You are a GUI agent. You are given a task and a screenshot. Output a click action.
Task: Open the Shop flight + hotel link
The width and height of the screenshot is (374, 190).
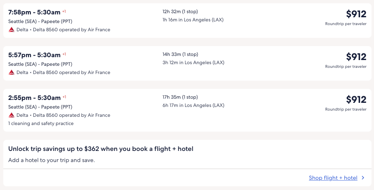click(x=333, y=178)
